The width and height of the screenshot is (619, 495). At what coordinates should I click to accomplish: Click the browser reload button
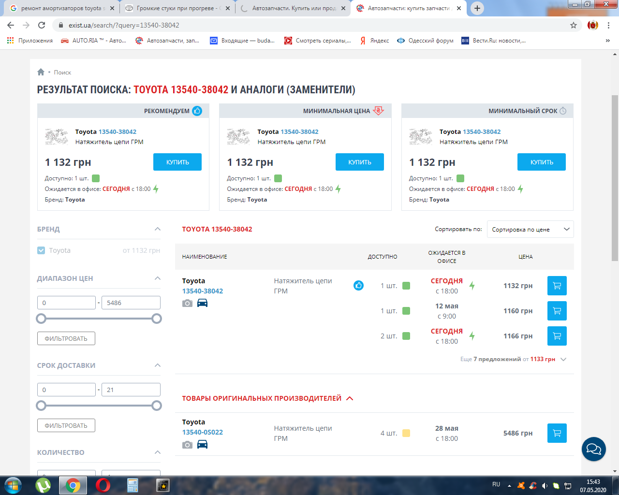pyautogui.click(x=42, y=25)
